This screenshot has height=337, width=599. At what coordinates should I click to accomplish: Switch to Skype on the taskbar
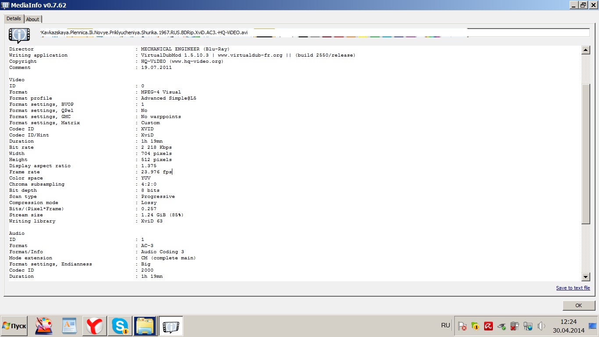[x=120, y=326]
